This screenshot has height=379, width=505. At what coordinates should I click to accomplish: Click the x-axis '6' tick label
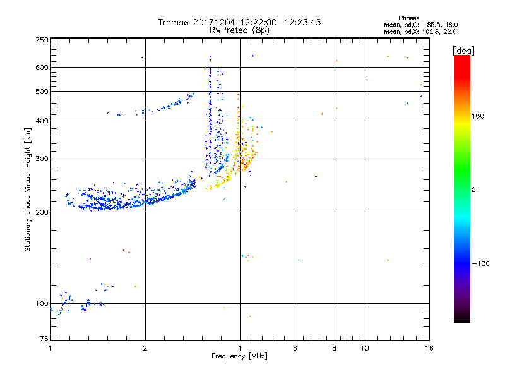tap(295, 348)
